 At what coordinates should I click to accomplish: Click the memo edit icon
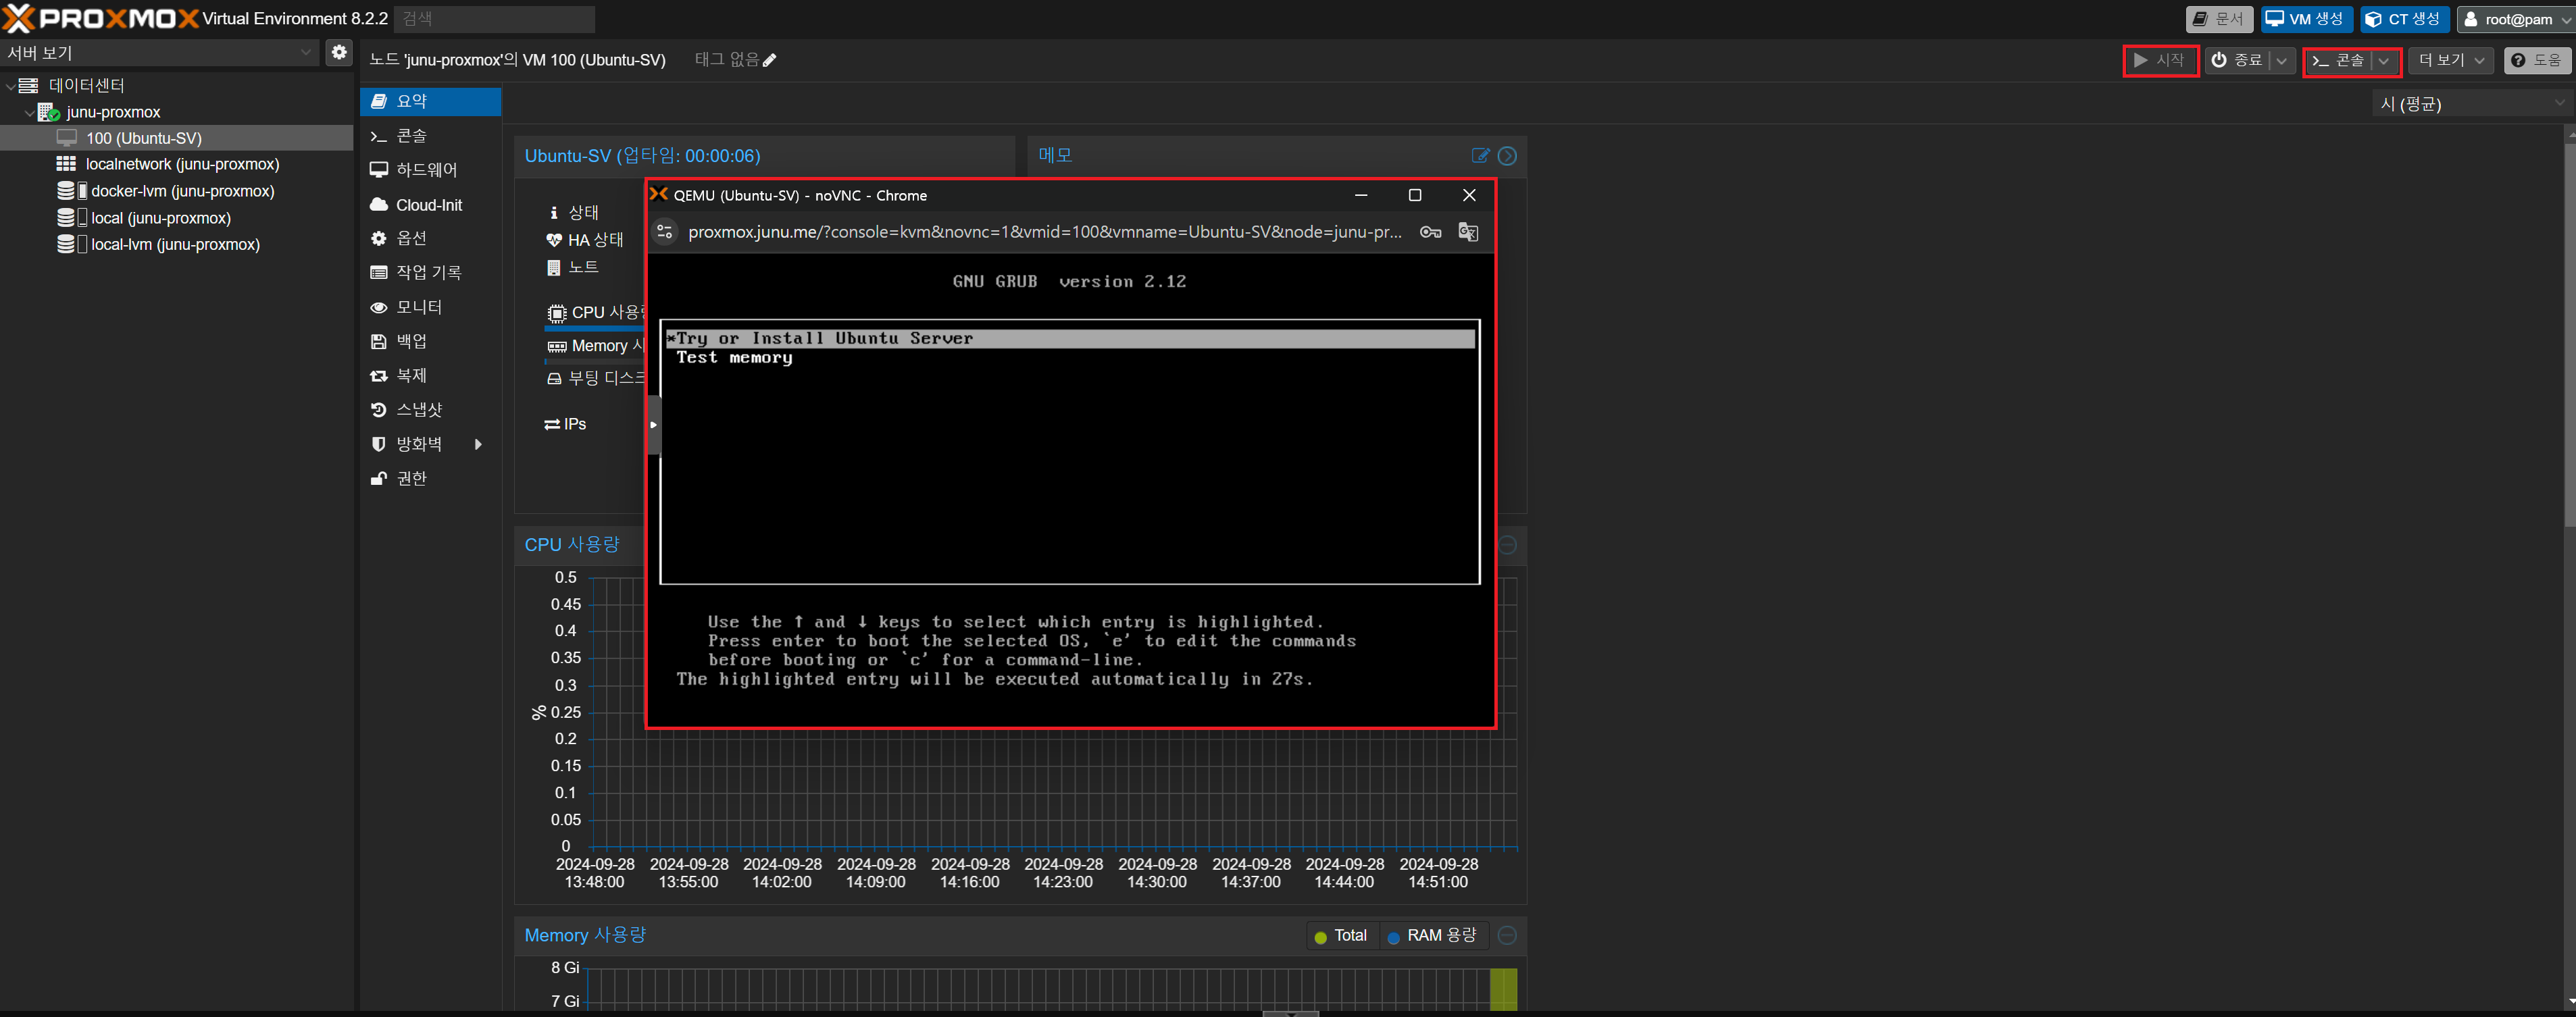[x=1480, y=156]
